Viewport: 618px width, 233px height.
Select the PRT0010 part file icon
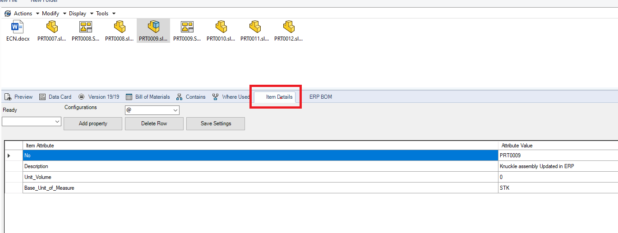coord(221,27)
